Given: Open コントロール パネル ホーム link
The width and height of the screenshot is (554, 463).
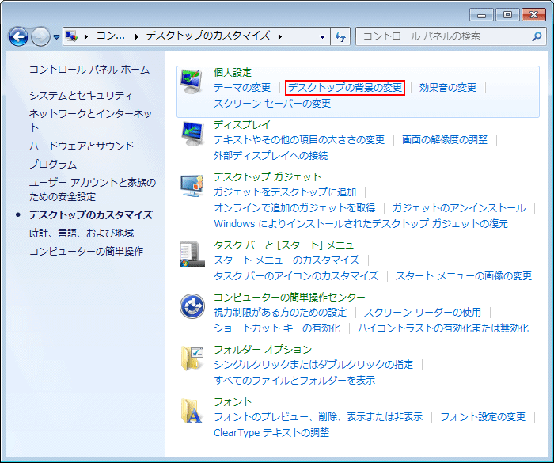Looking at the screenshot, I should 89,70.
